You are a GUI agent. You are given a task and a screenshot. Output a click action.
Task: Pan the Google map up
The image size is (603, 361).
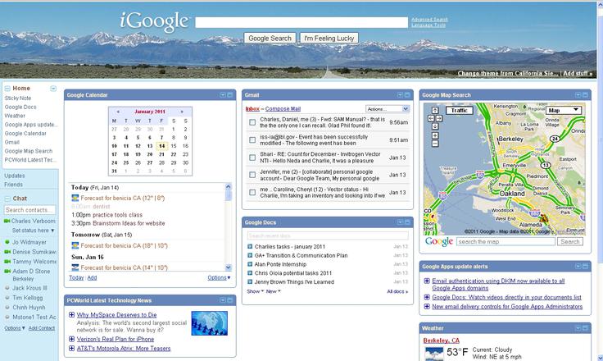[x=434, y=111]
